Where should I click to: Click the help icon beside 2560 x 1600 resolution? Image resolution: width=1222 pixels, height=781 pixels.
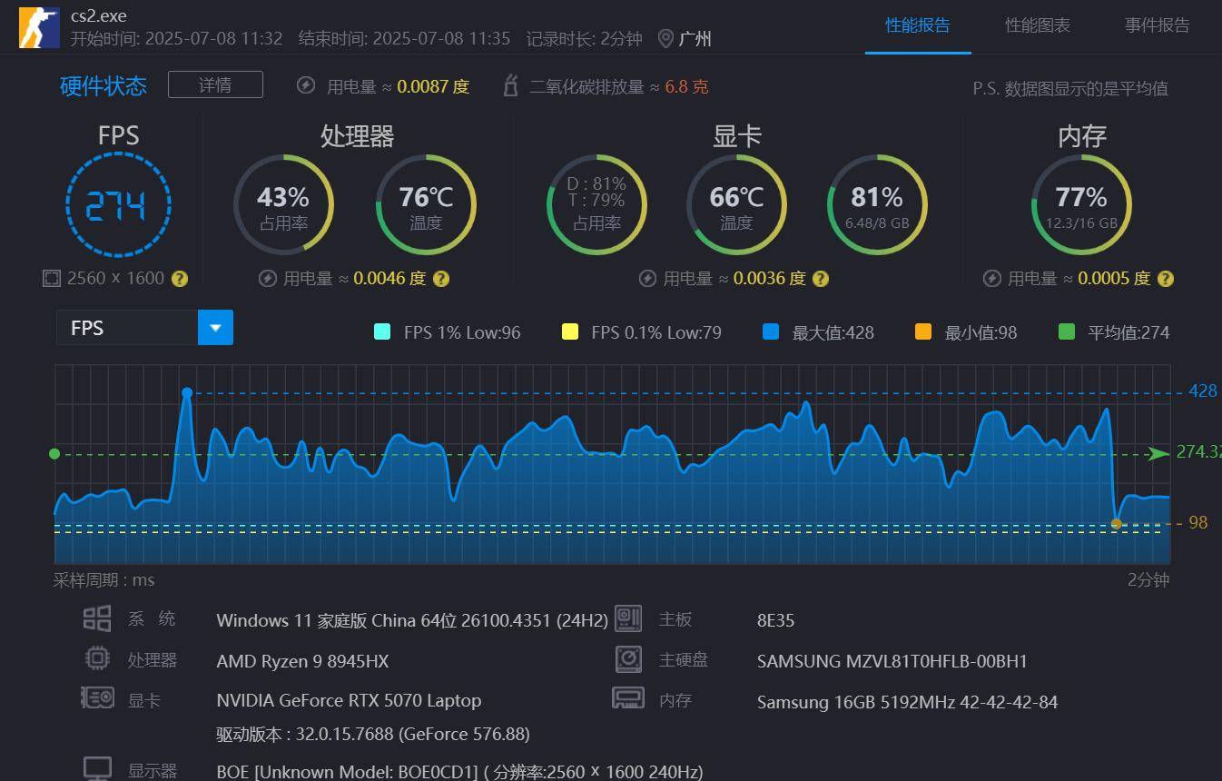[x=180, y=279]
